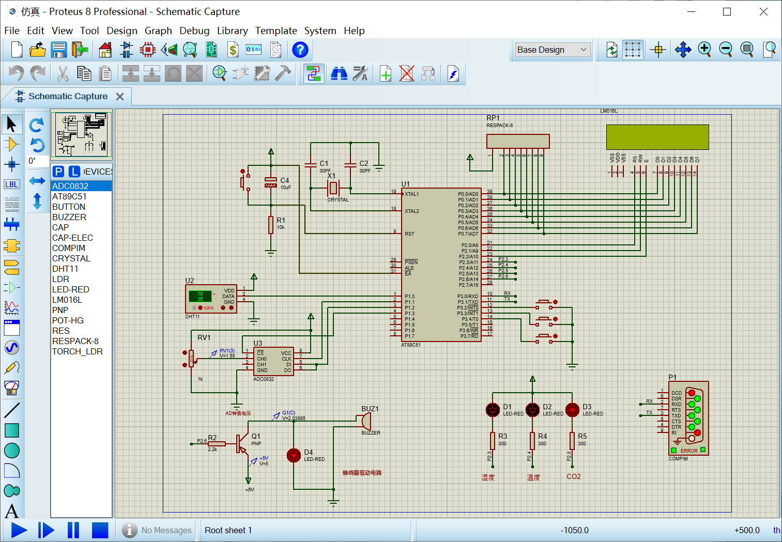Select the Device Pins Mode tool

point(11,287)
